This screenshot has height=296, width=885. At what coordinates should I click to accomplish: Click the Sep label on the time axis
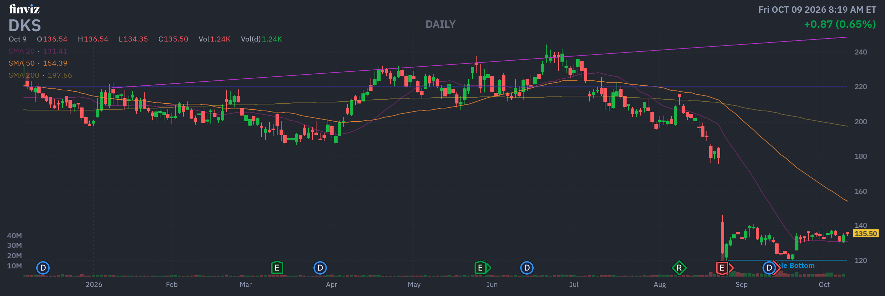(741, 285)
